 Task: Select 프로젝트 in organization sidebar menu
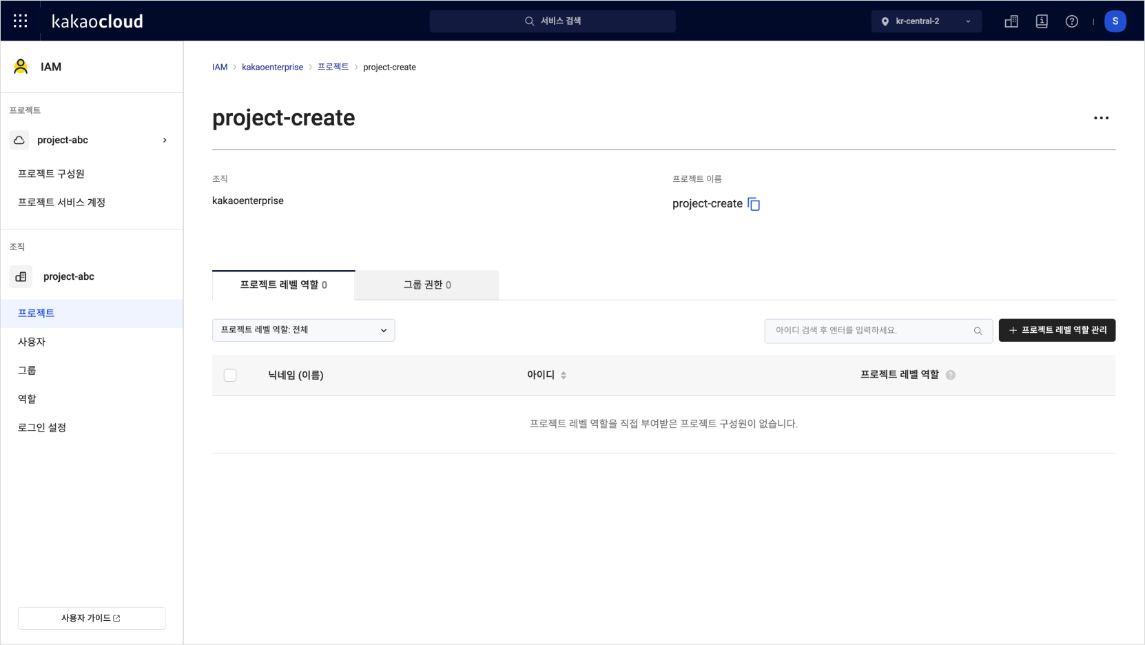[x=92, y=313]
